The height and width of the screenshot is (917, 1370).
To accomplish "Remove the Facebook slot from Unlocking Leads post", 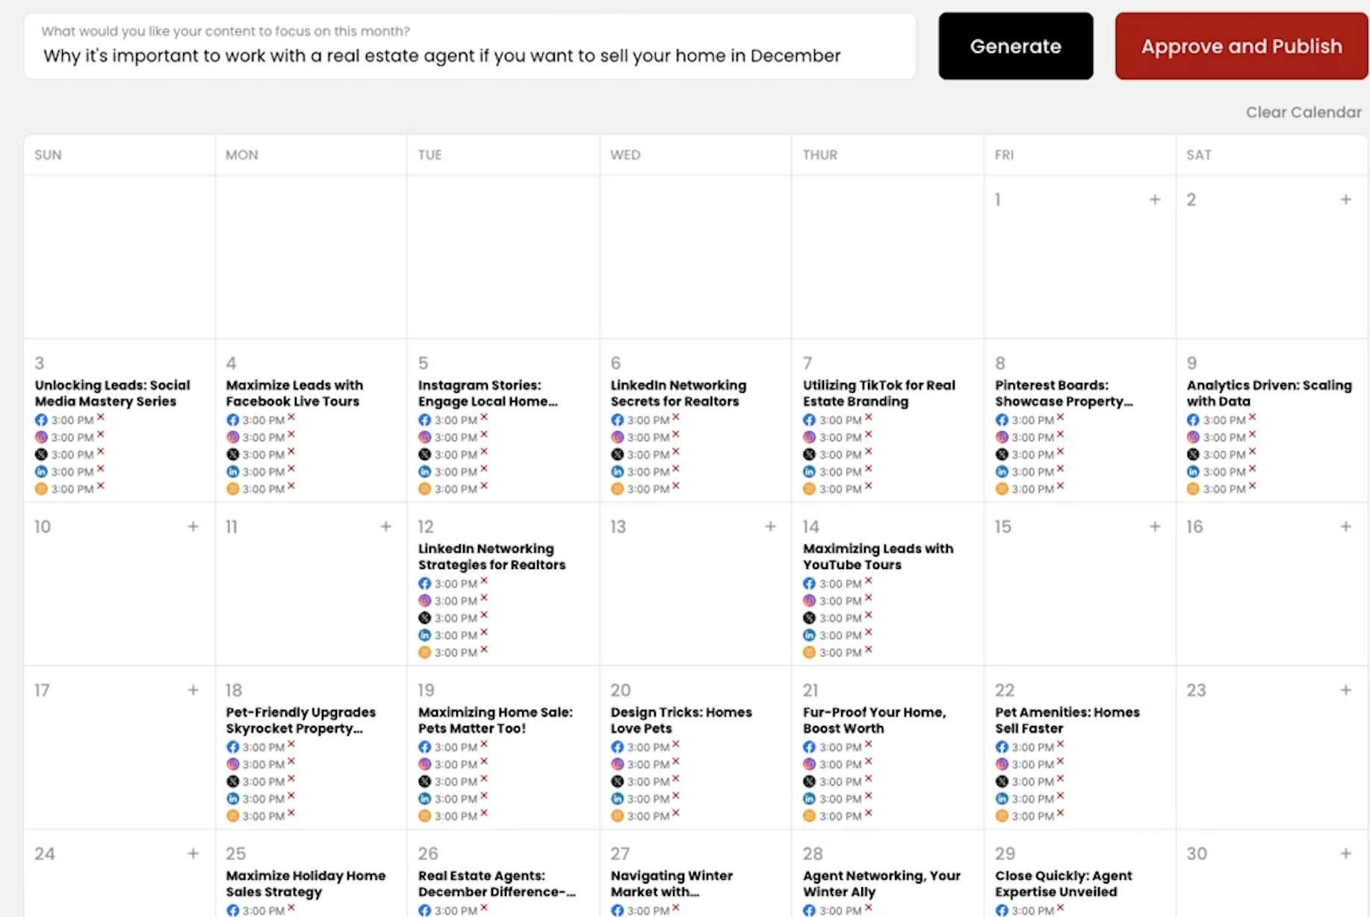I will [101, 417].
